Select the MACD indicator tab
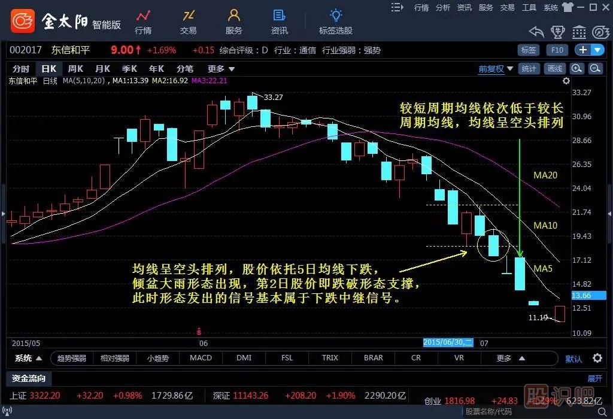This screenshot has height=419, width=613. point(201,357)
